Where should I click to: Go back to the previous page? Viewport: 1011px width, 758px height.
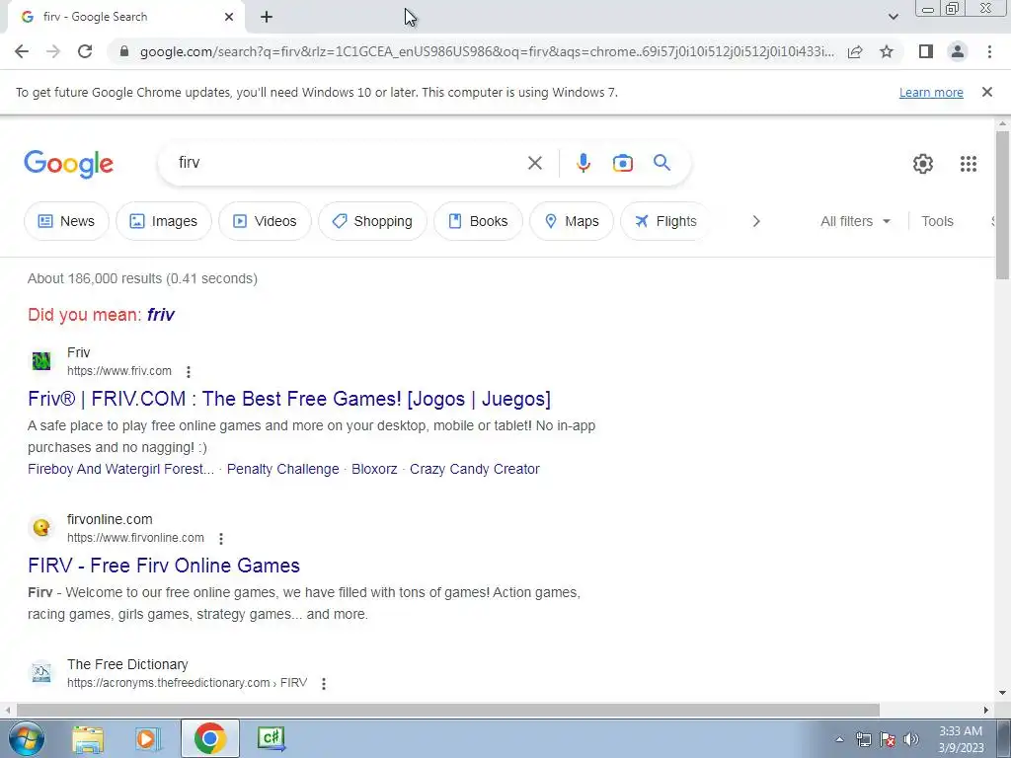click(x=22, y=51)
